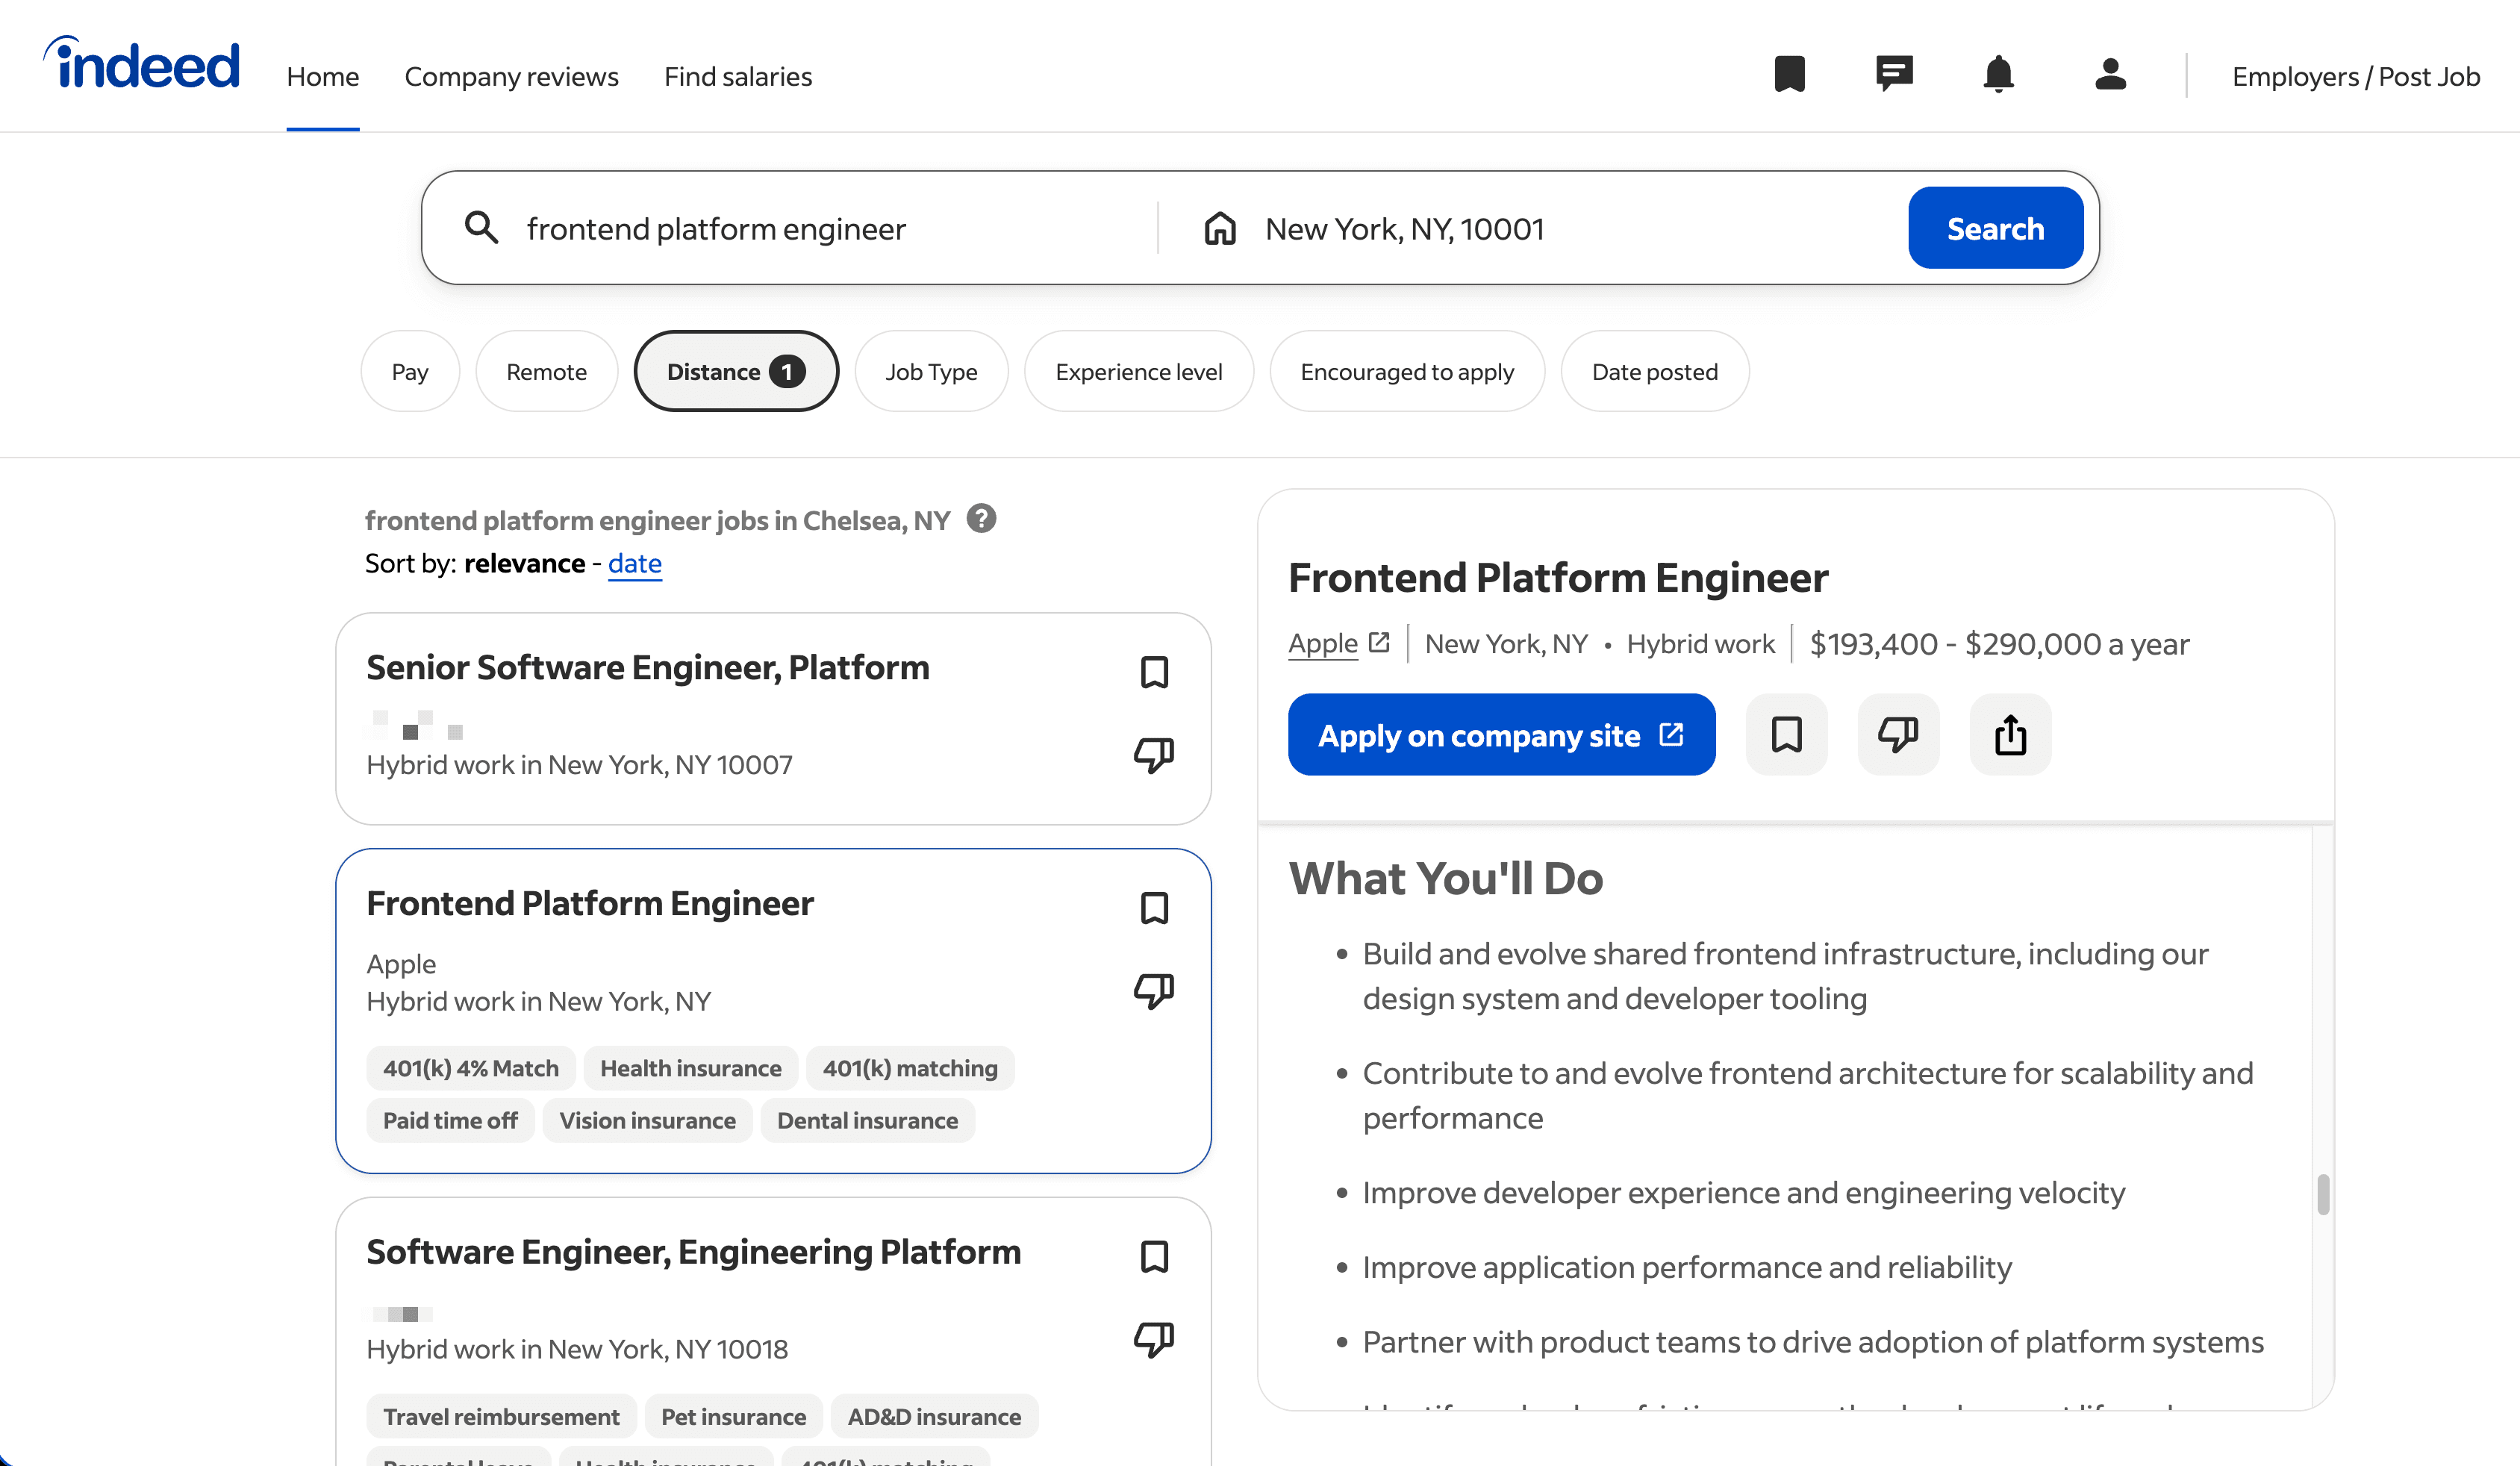Click the Travel reimbursement tag
The image size is (2520, 1466).
501,1416
